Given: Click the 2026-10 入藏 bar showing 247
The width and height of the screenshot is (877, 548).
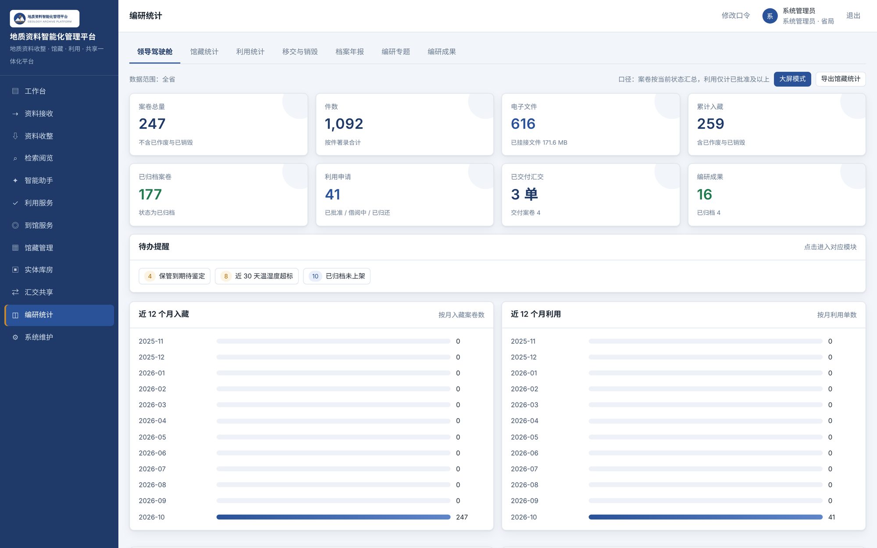Looking at the screenshot, I should tap(333, 517).
